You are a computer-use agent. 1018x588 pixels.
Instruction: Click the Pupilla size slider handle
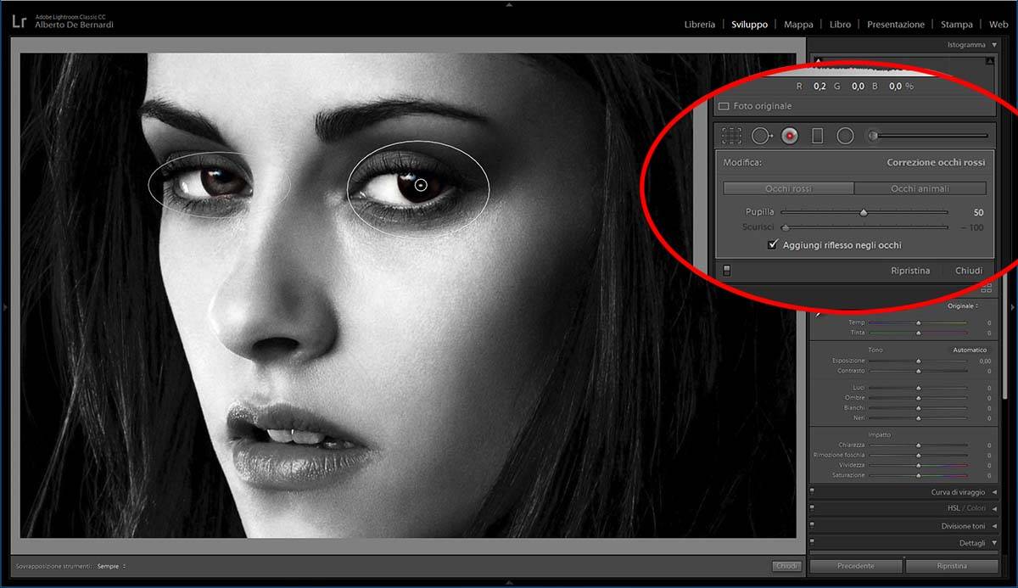[x=864, y=213]
